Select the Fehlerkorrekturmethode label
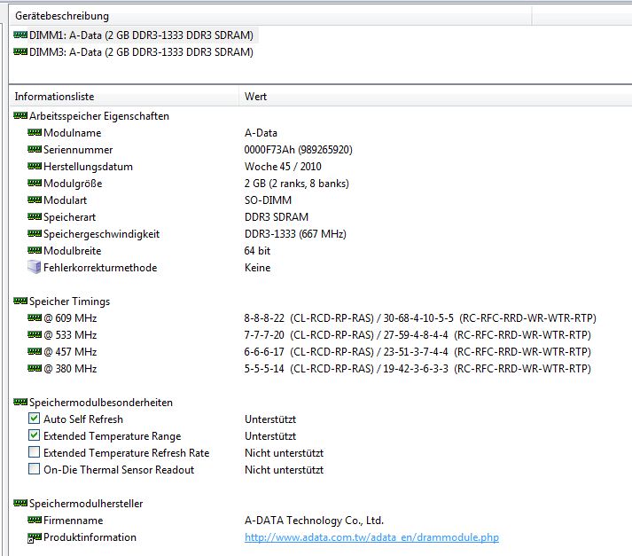Screen dimensions: 632x556 100,268
